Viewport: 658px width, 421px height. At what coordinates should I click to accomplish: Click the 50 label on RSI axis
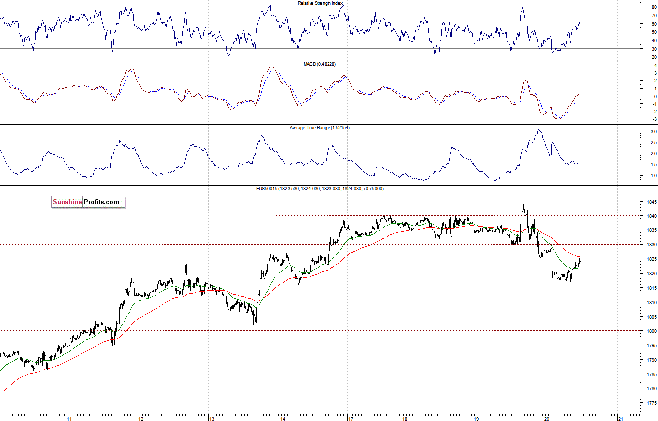654,32
